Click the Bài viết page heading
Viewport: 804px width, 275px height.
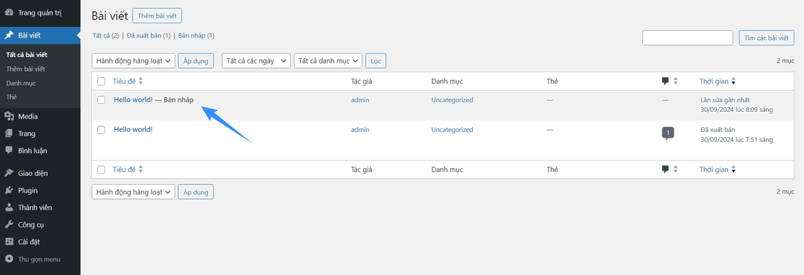coord(110,15)
